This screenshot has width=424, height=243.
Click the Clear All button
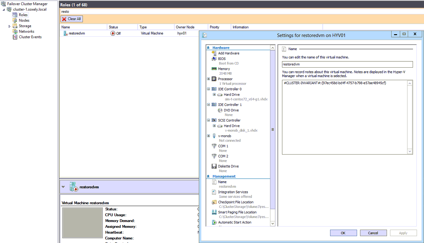pyautogui.click(x=71, y=19)
